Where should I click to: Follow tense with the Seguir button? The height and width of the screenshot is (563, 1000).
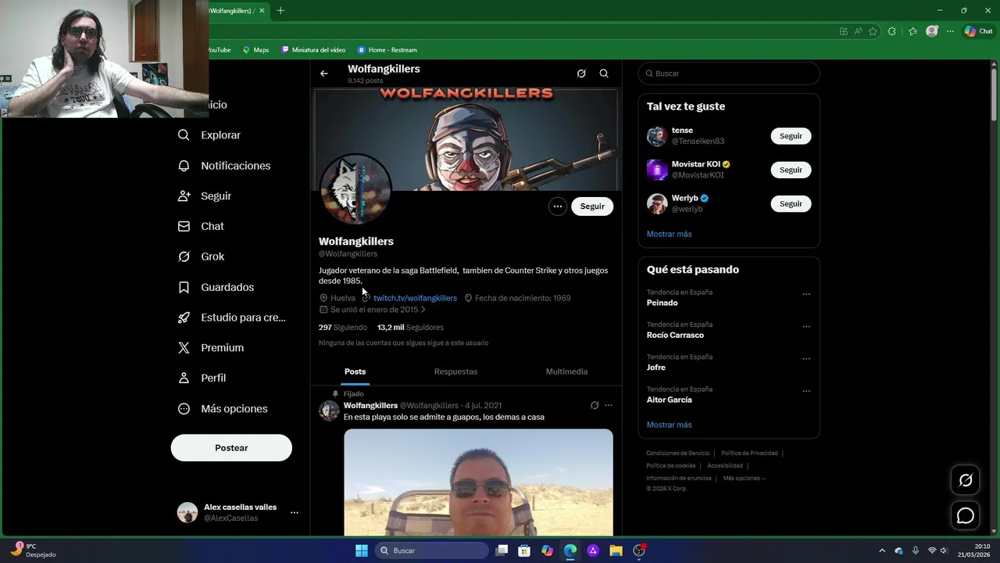click(791, 136)
